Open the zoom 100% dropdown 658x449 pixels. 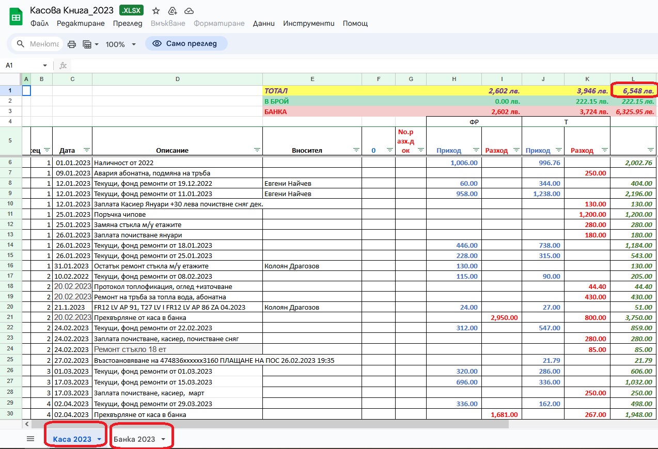tap(120, 44)
